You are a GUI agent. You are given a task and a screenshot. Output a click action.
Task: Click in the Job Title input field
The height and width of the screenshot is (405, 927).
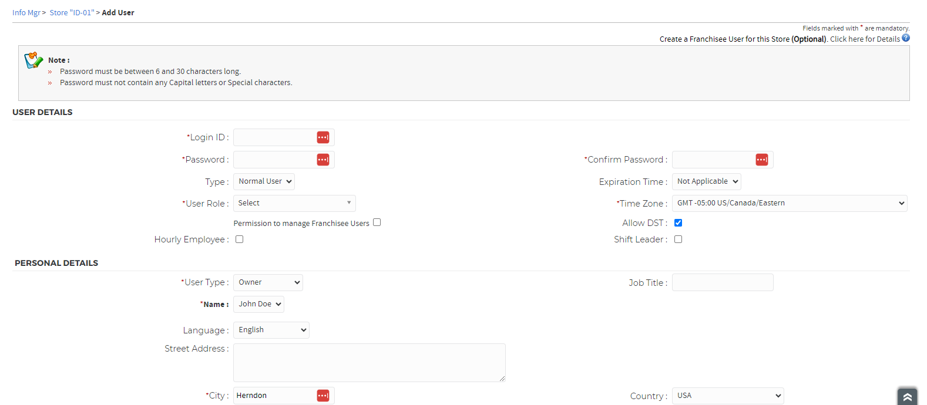click(723, 282)
